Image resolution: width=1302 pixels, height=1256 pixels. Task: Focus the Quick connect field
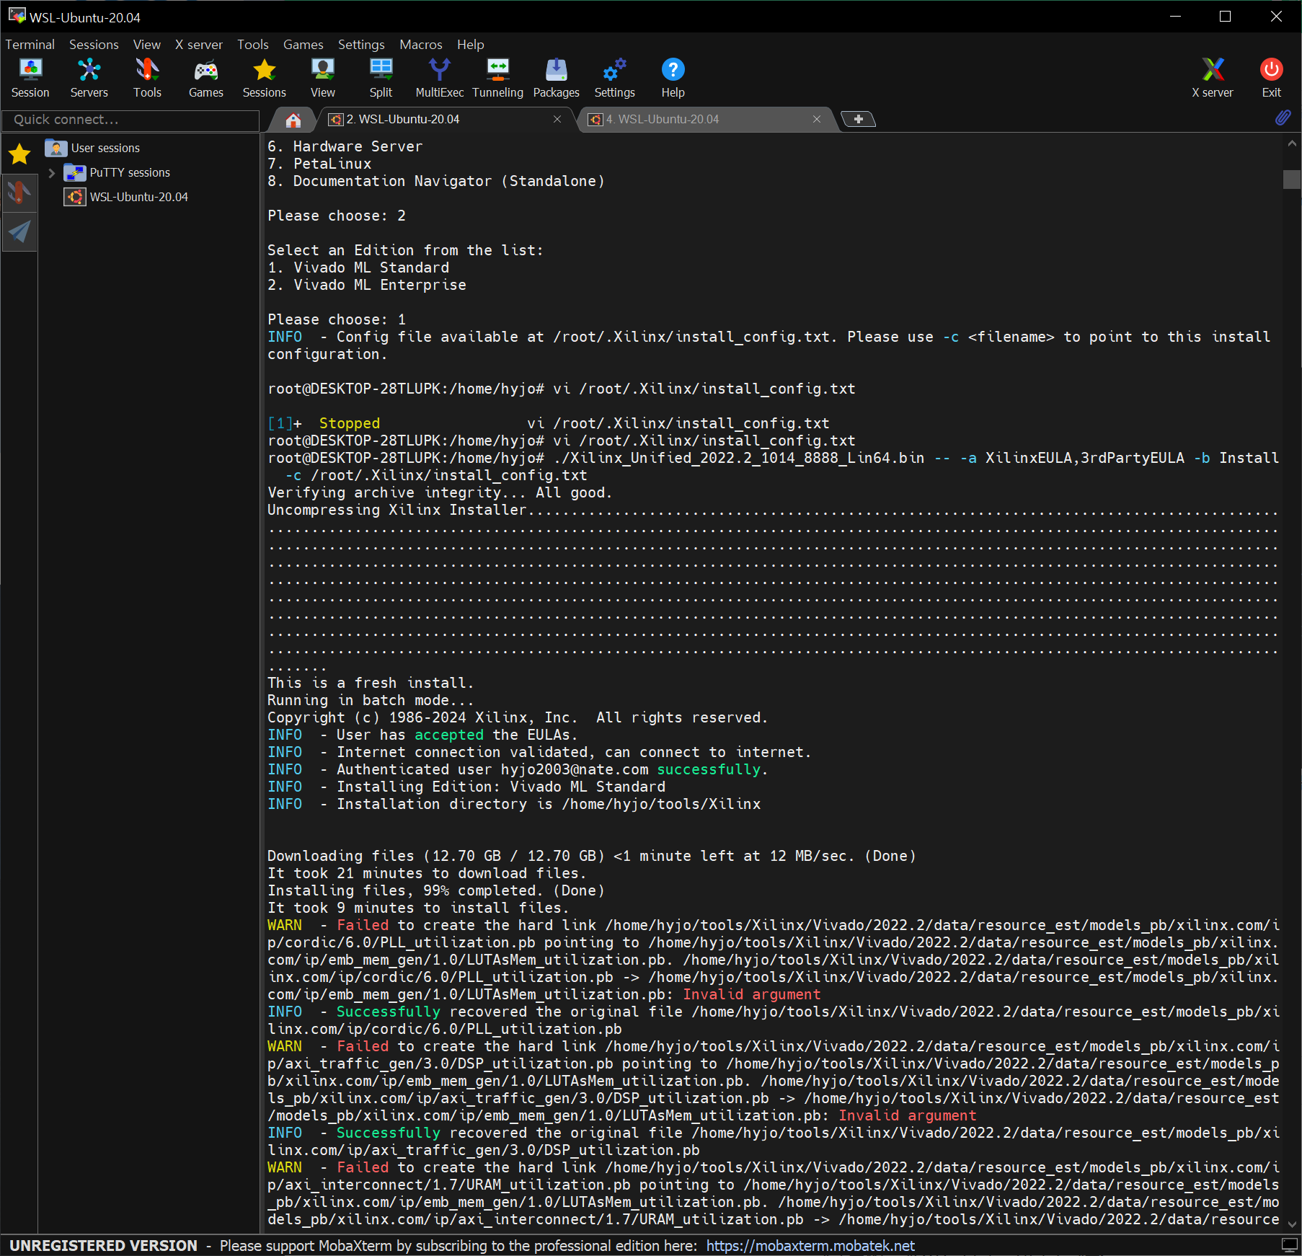[131, 120]
